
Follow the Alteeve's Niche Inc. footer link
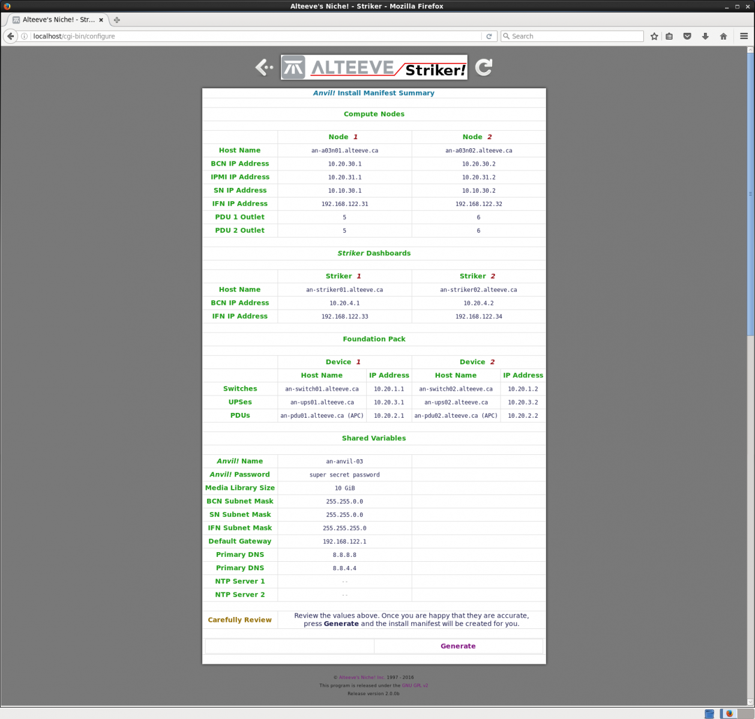[x=361, y=677]
